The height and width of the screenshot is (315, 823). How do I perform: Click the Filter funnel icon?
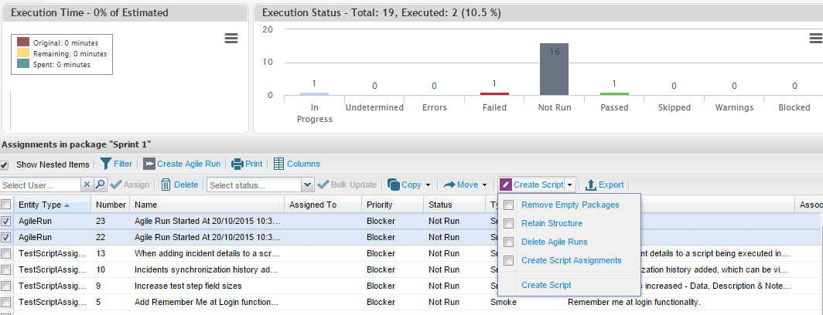(107, 164)
